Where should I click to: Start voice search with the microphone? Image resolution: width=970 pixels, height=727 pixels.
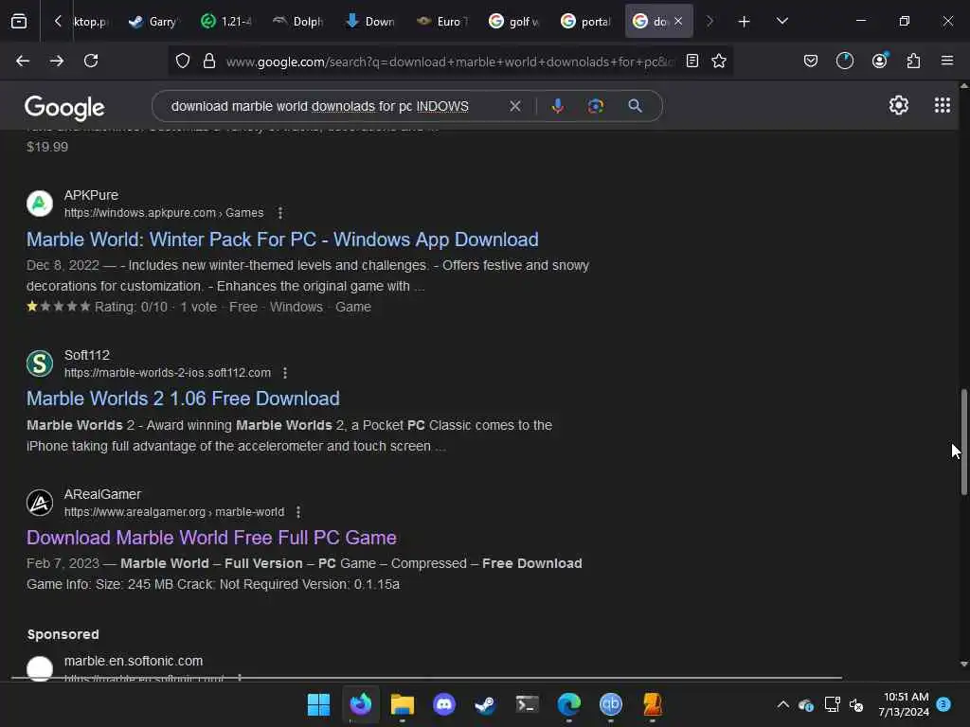[557, 106]
